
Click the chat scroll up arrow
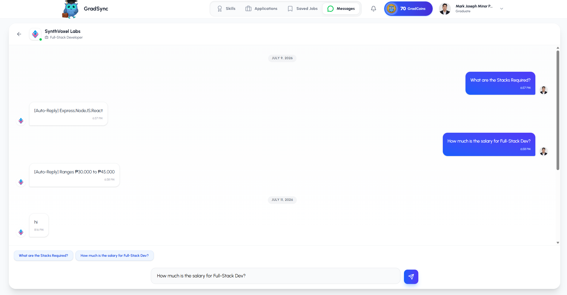(x=558, y=48)
